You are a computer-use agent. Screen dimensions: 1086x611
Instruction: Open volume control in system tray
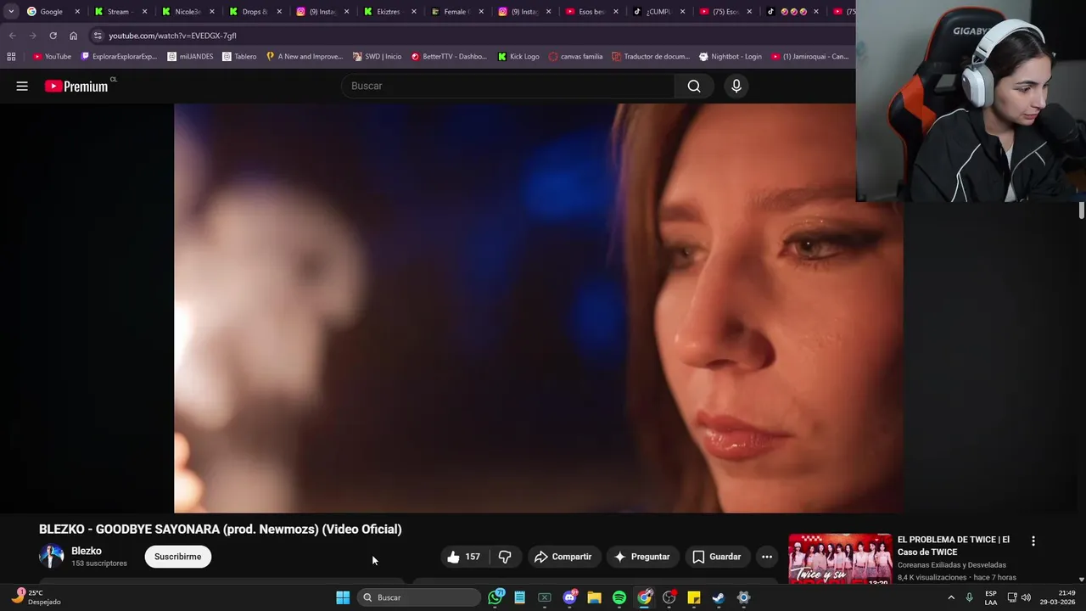[x=1026, y=597]
